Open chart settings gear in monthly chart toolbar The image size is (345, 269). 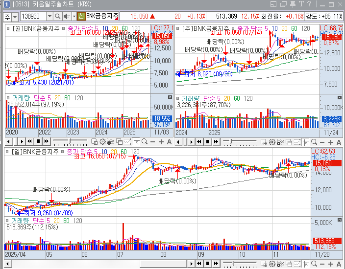[102, 142]
